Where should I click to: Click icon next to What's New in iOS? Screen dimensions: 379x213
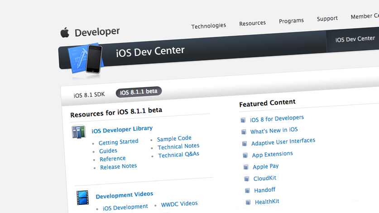(244, 132)
